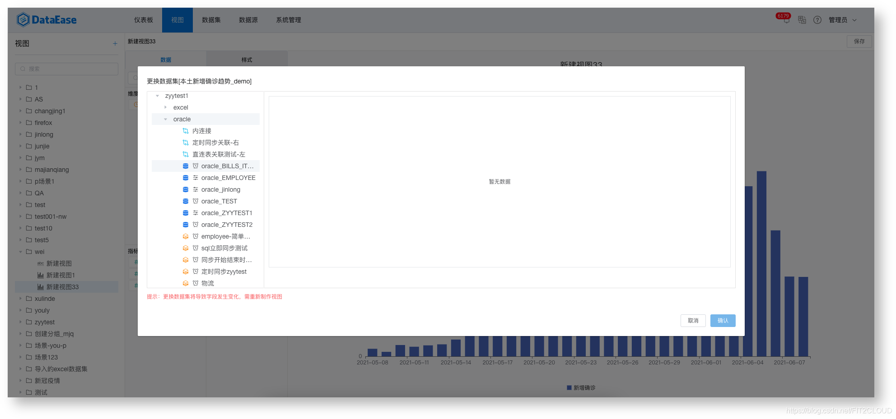
Task: Click the database icon of oracle_BILLS_IT…
Action: point(186,166)
